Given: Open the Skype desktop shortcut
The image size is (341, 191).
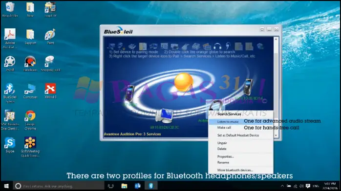Looking at the screenshot, I should point(10,145).
